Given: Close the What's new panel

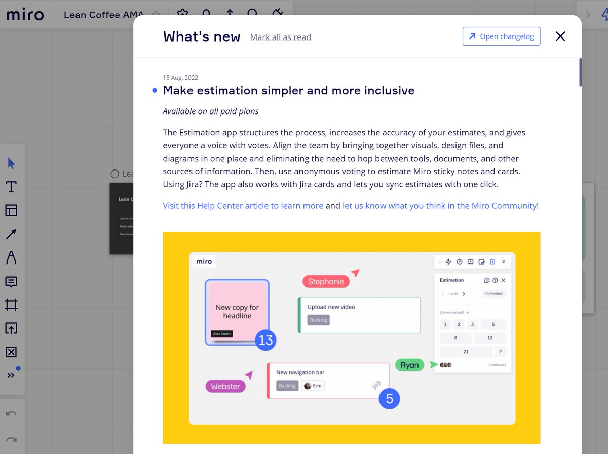Looking at the screenshot, I should pos(560,36).
